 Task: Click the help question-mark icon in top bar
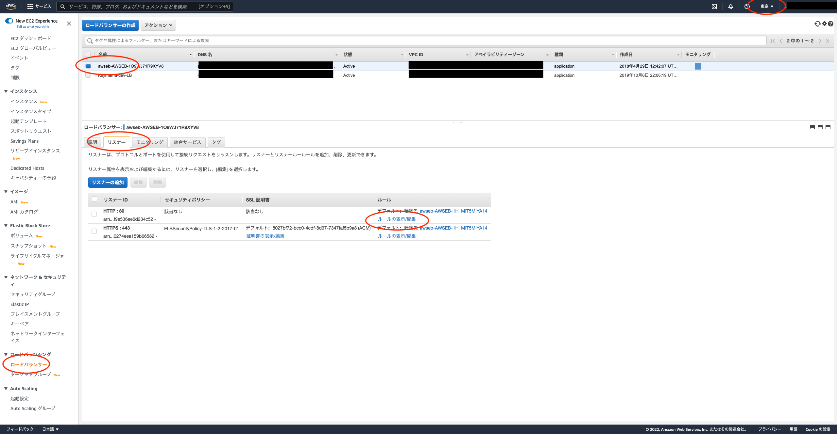pos(747,7)
